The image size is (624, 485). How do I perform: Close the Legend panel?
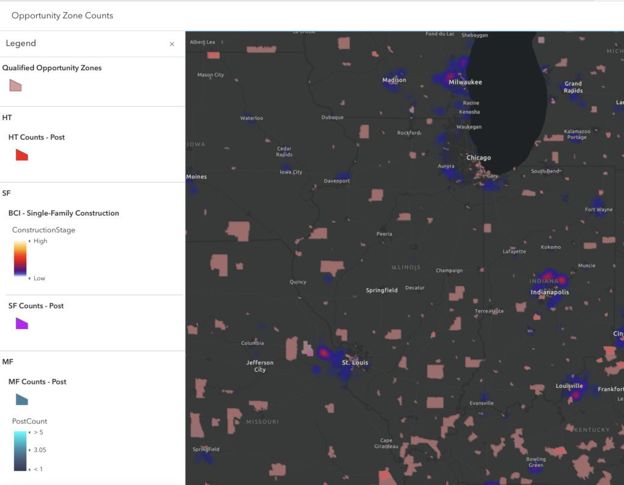[172, 44]
